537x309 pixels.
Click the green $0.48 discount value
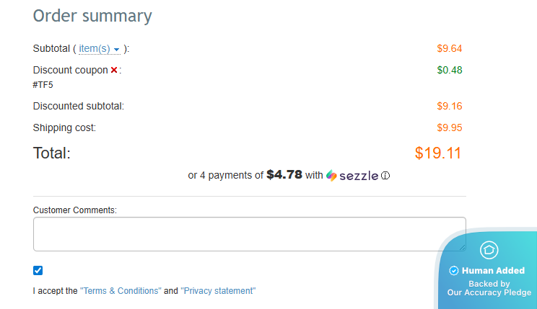[449, 70]
